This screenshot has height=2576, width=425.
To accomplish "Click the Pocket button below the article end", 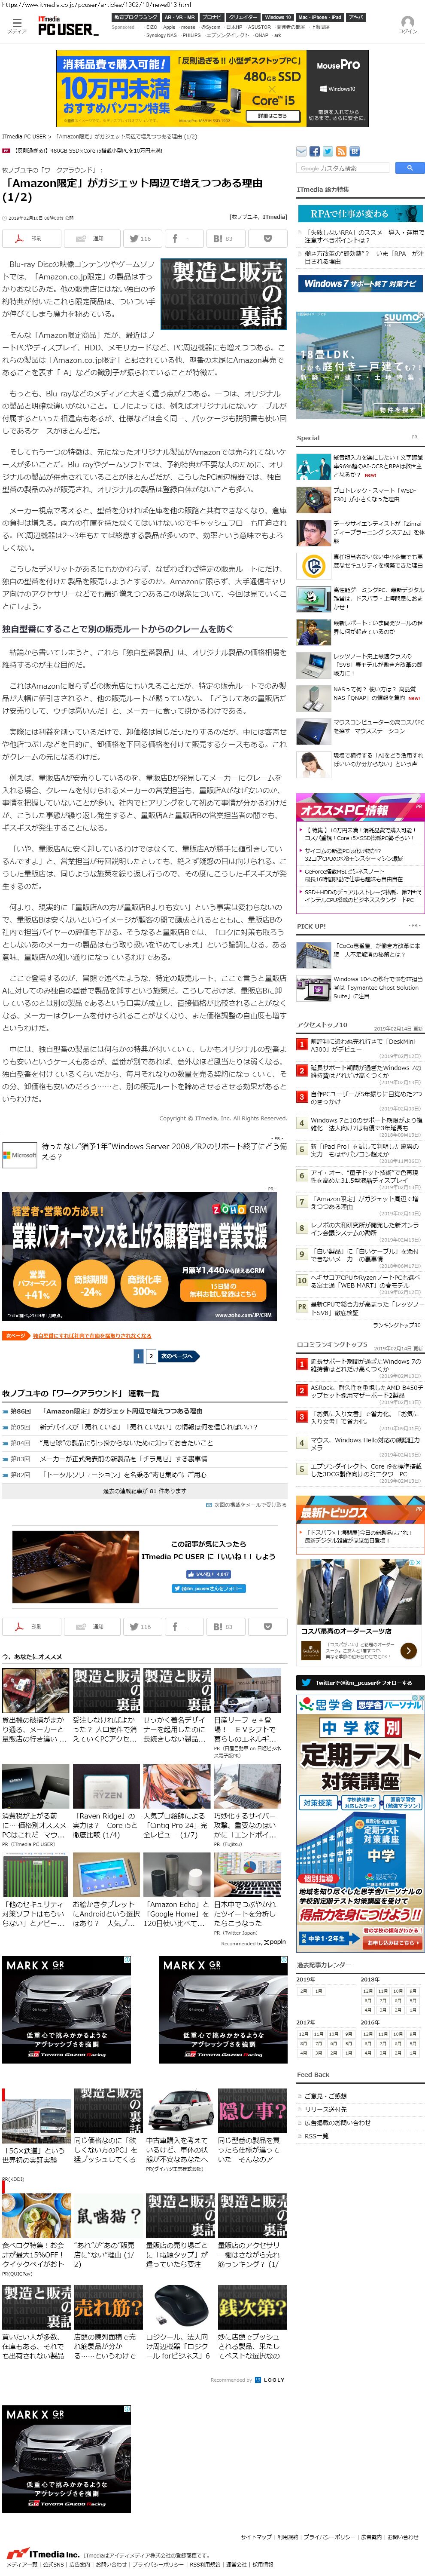I will click(x=267, y=1627).
